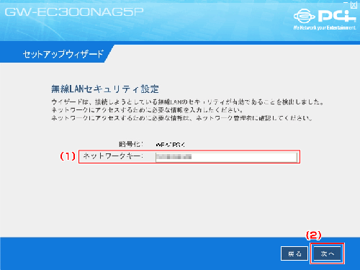Click the GW-EC300NAG5P product title
The width and height of the screenshot is (360, 270).
74,12
